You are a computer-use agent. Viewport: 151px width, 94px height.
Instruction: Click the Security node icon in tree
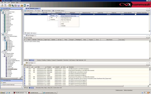3,33
